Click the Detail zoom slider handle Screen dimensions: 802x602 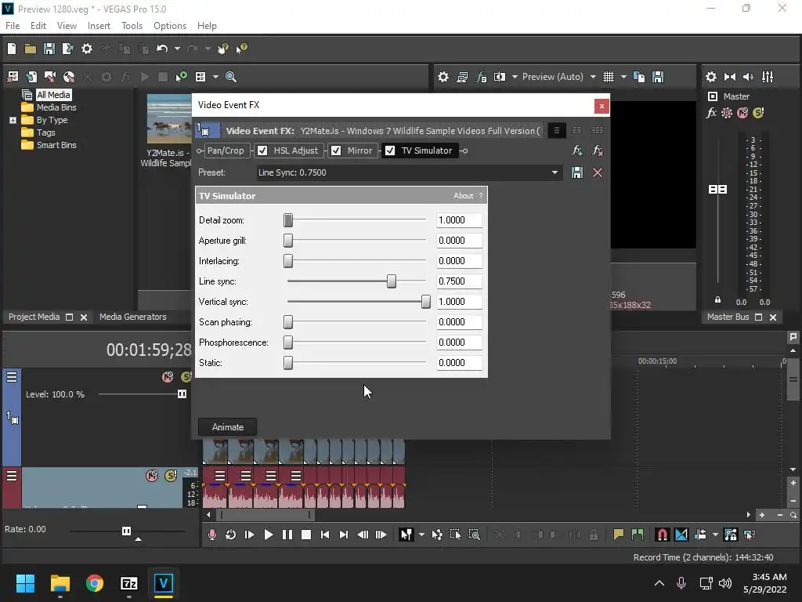[288, 220]
